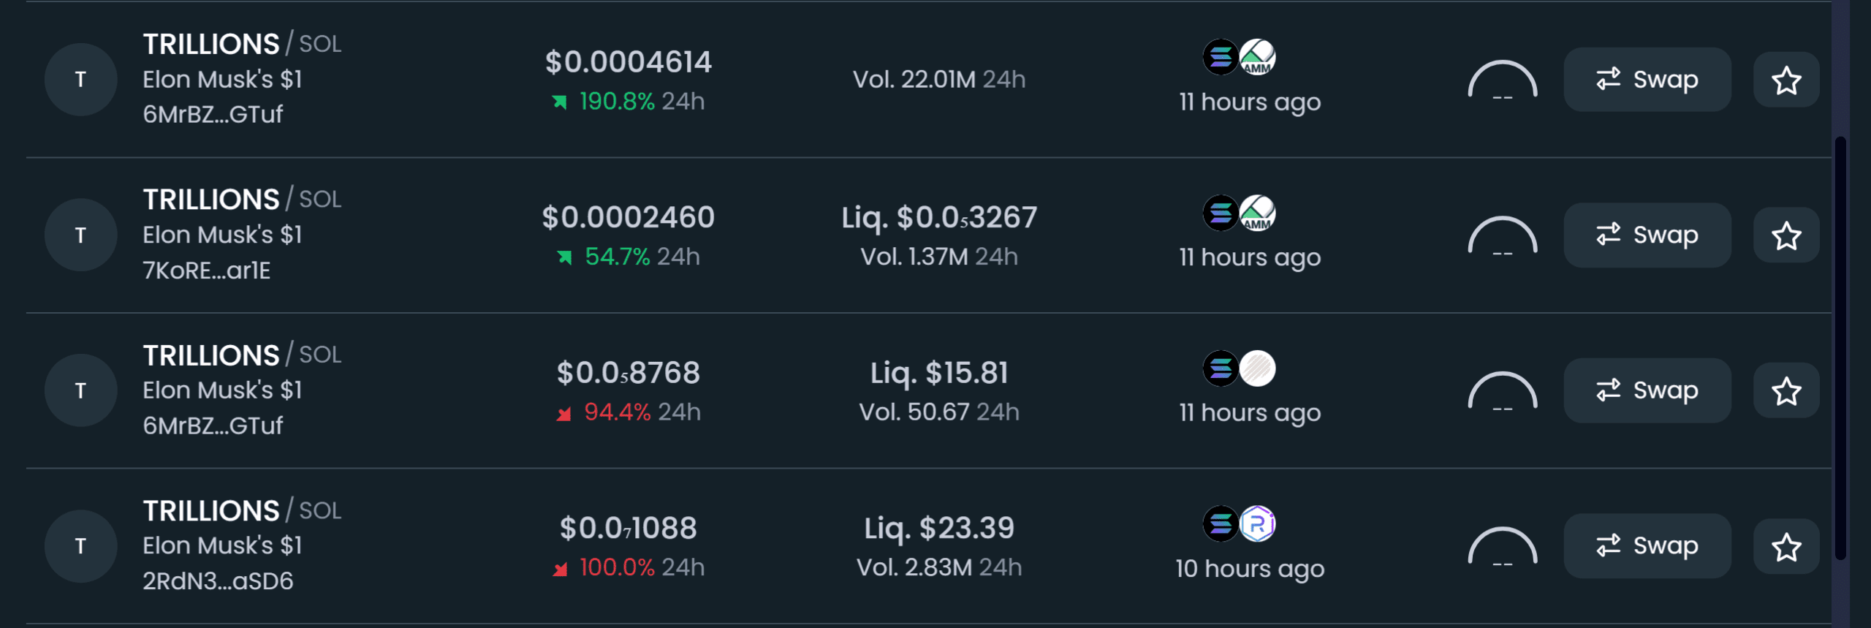This screenshot has height=628, width=1871.
Task: Click the vertical scrollbar on the right edge
Action: click(x=1840, y=347)
